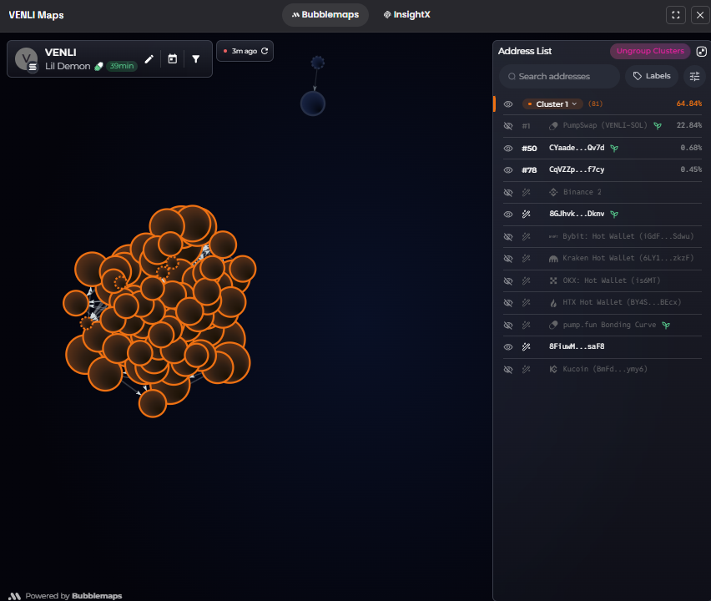This screenshot has height=601, width=711.
Task: Focus the Search addresses field
Action: (x=560, y=76)
